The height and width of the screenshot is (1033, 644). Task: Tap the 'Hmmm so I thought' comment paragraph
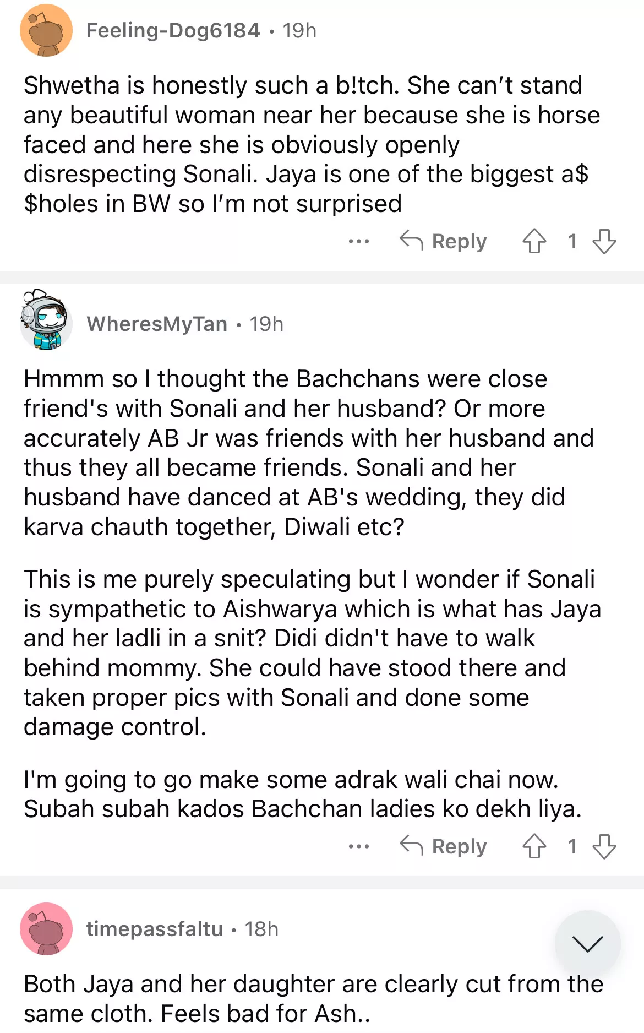308,453
